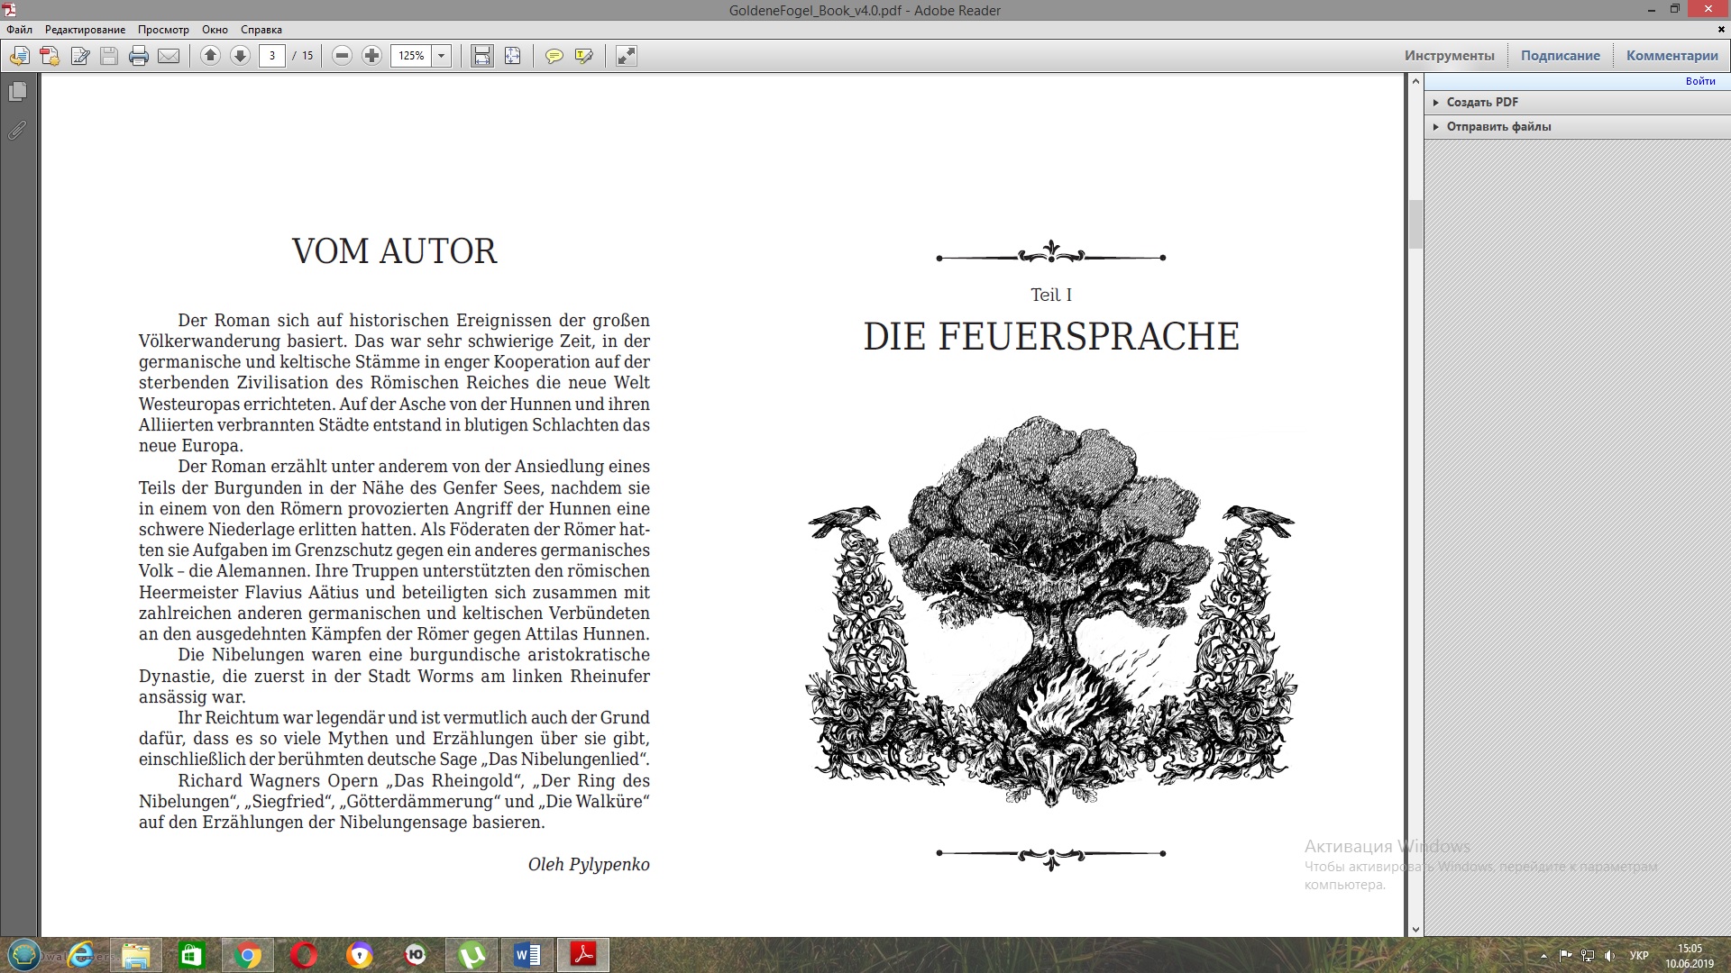1731x973 pixels.
Task: Click the page number input field
Action: click(271, 56)
